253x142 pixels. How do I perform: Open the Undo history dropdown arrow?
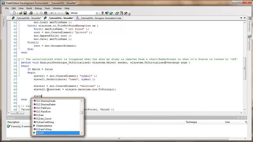[x=55, y=13]
